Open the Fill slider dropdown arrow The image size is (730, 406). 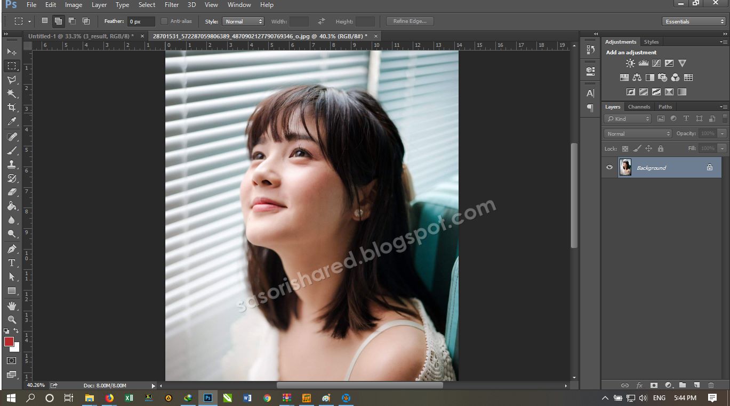(x=723, y=148)
